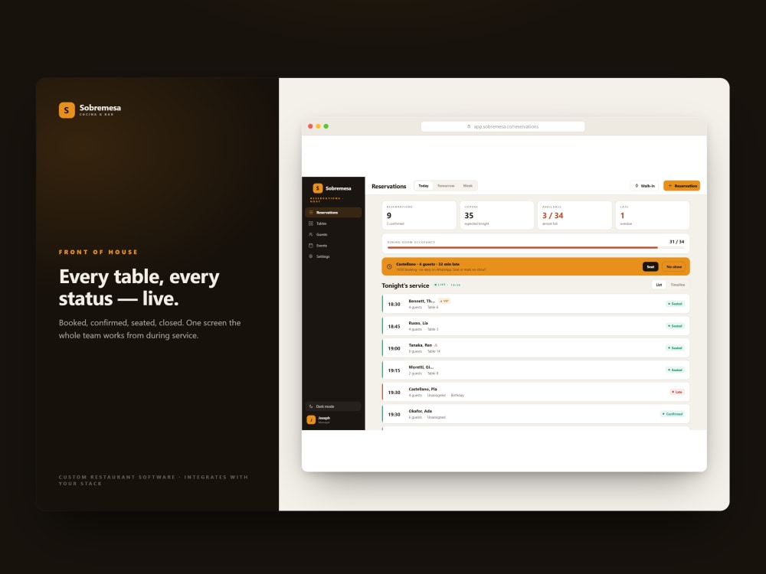
Task: Click the dining room occupancy progress bar
Action: (535, 248)
